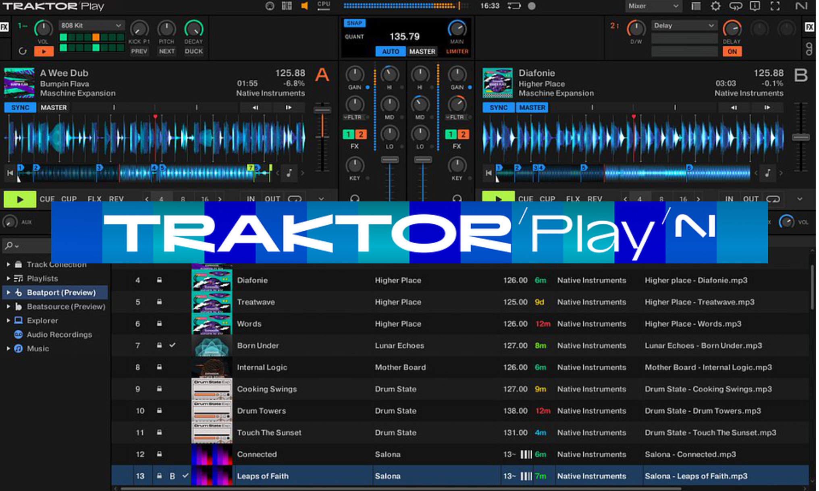
Task: Toggle SNAP in the master panel
Action: click(x=354, y=23)
